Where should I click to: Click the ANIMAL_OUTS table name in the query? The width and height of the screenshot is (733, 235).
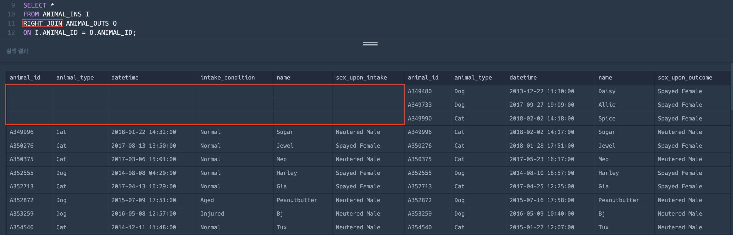pyautogui.click(x=87, y=23)
